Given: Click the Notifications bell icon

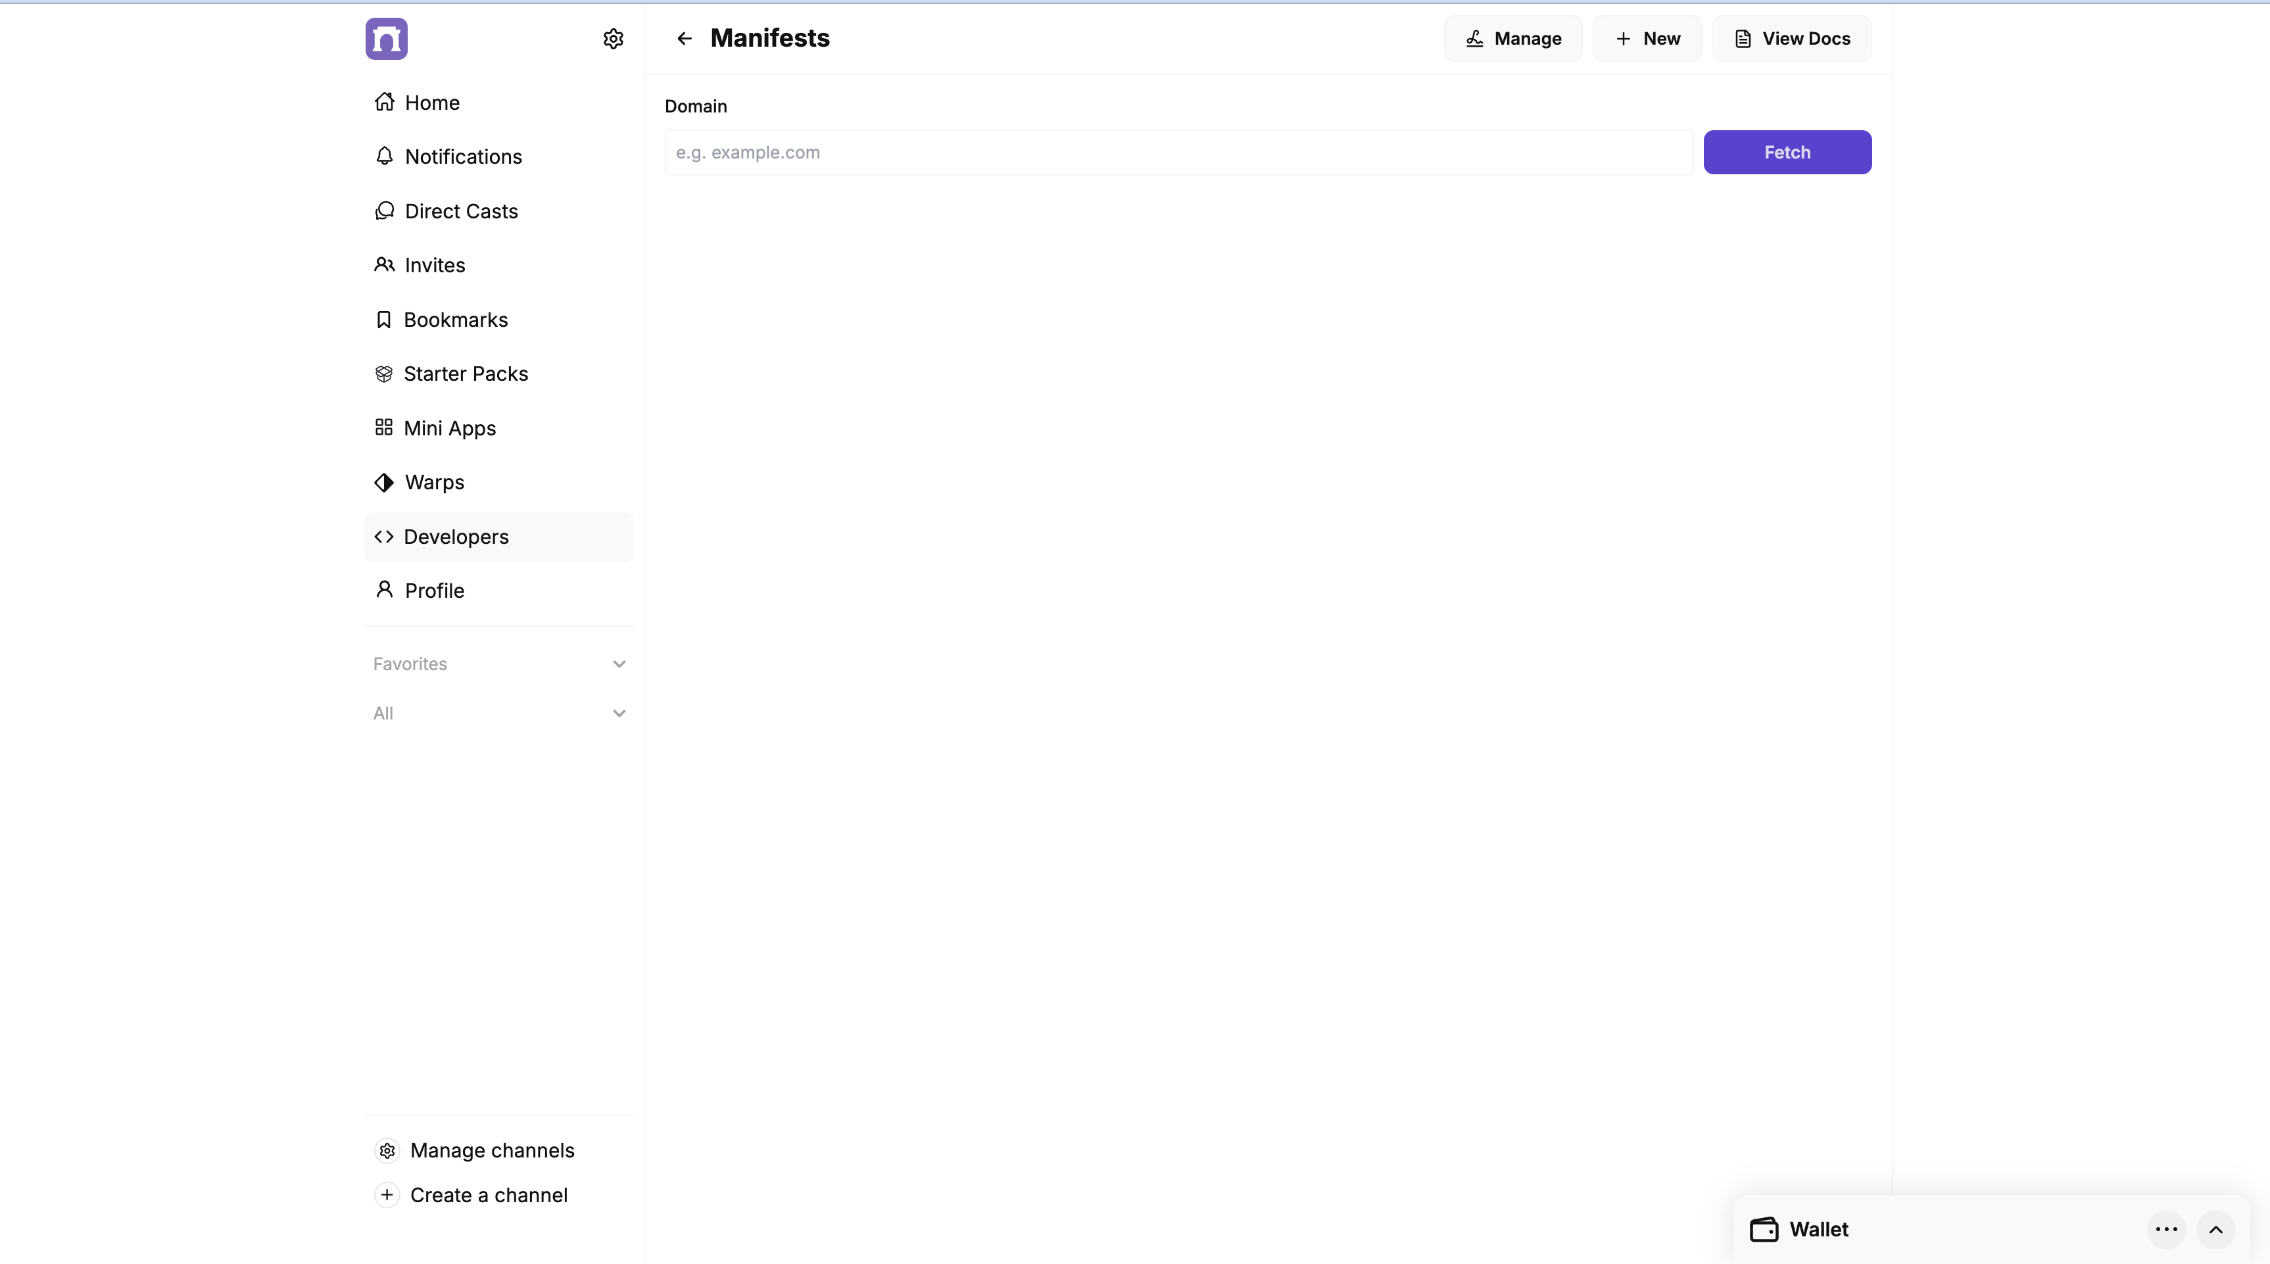Looking at the screenshot, I should pyautogui.click(x=384, y=156).
